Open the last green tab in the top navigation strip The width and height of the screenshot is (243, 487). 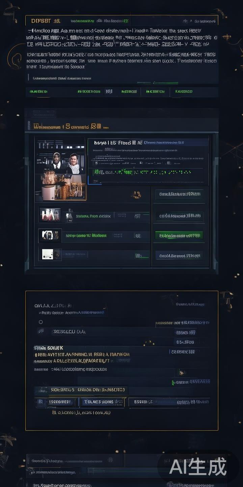coord(184,92)
